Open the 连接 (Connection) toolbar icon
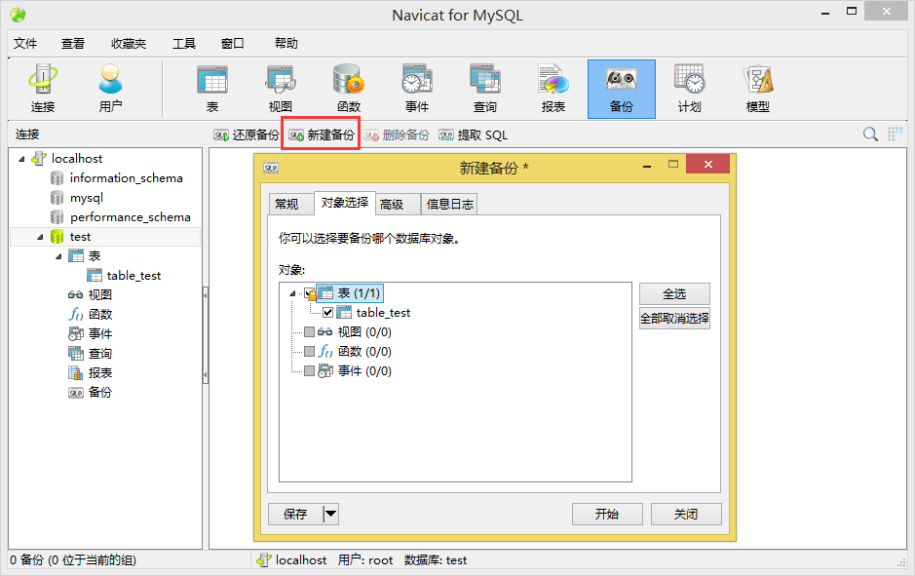Viewport: 915px width, 576px height. (43, 89)
